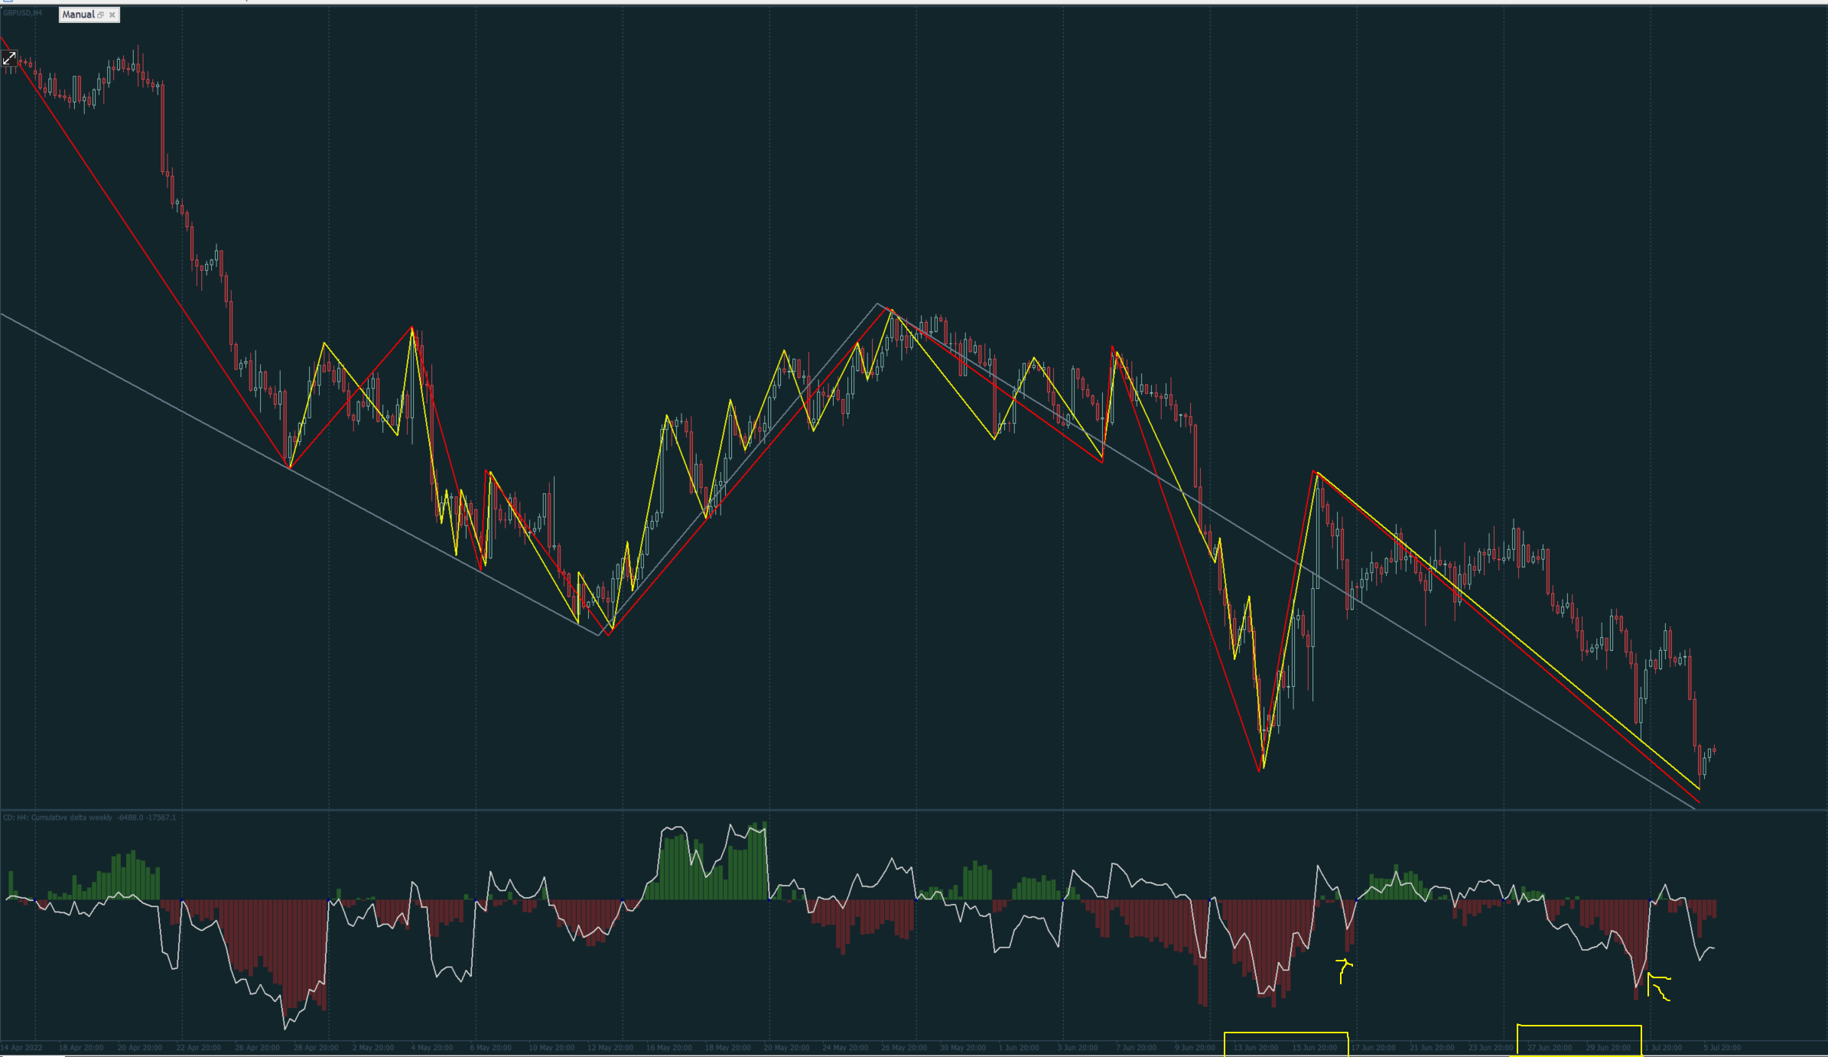Close the Manual tooltip panel
Viewport: 1828px width, 1057px height.
pos(112,15)
